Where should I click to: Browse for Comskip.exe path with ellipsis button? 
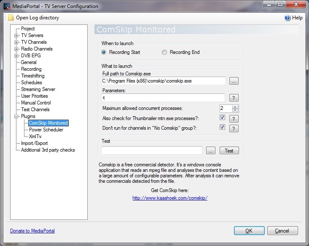[234, 81]
